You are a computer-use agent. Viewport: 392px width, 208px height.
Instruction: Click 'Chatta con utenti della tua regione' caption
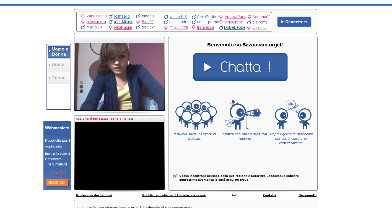pos(245,136)
